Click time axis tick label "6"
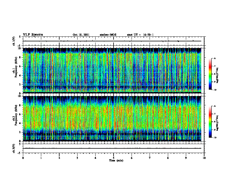Viewport: 230px width, 177px height. tap(132, 158)
